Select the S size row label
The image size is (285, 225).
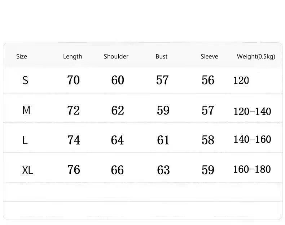25,80
